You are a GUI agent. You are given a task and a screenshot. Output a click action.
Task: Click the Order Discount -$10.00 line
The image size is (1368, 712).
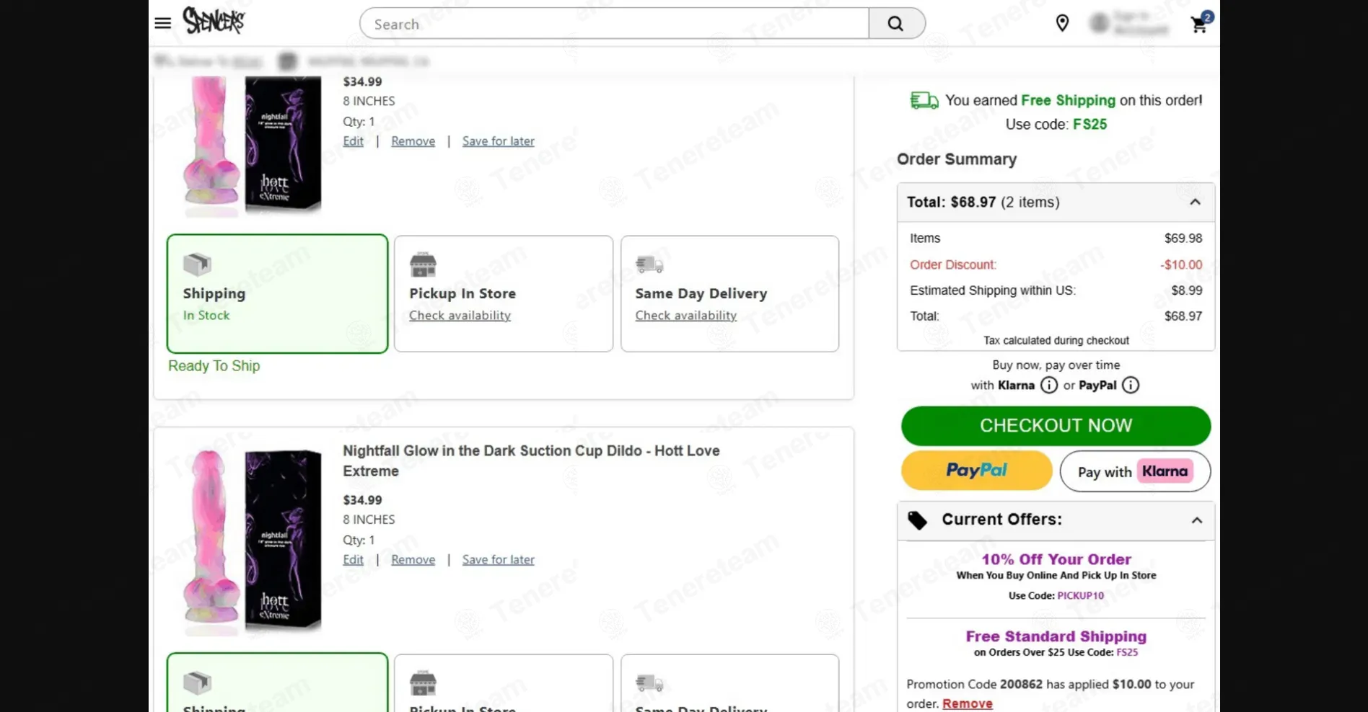tap(1056, 265)
